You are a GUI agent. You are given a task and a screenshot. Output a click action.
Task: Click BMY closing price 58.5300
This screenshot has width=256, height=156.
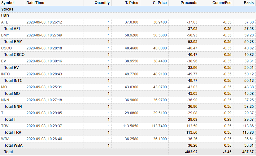tap(160, 35)
